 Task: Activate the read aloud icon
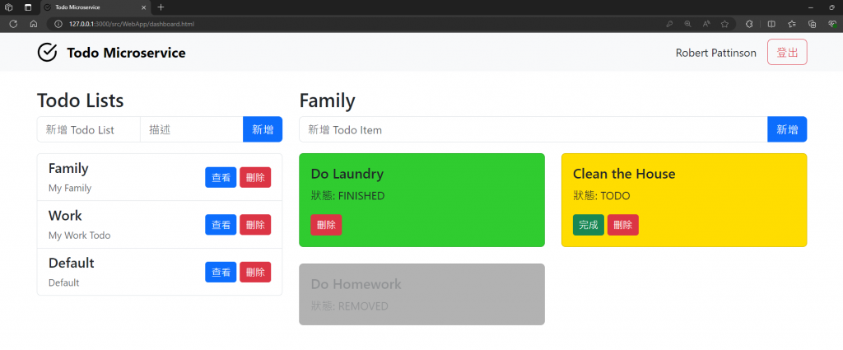[x=706, y=24]
